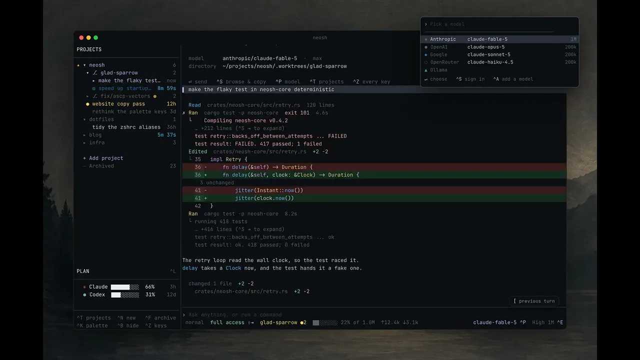Click the plus icon of Add project
Screen dimensions: 640x360
pyautogui.click(x=84, y=158)
